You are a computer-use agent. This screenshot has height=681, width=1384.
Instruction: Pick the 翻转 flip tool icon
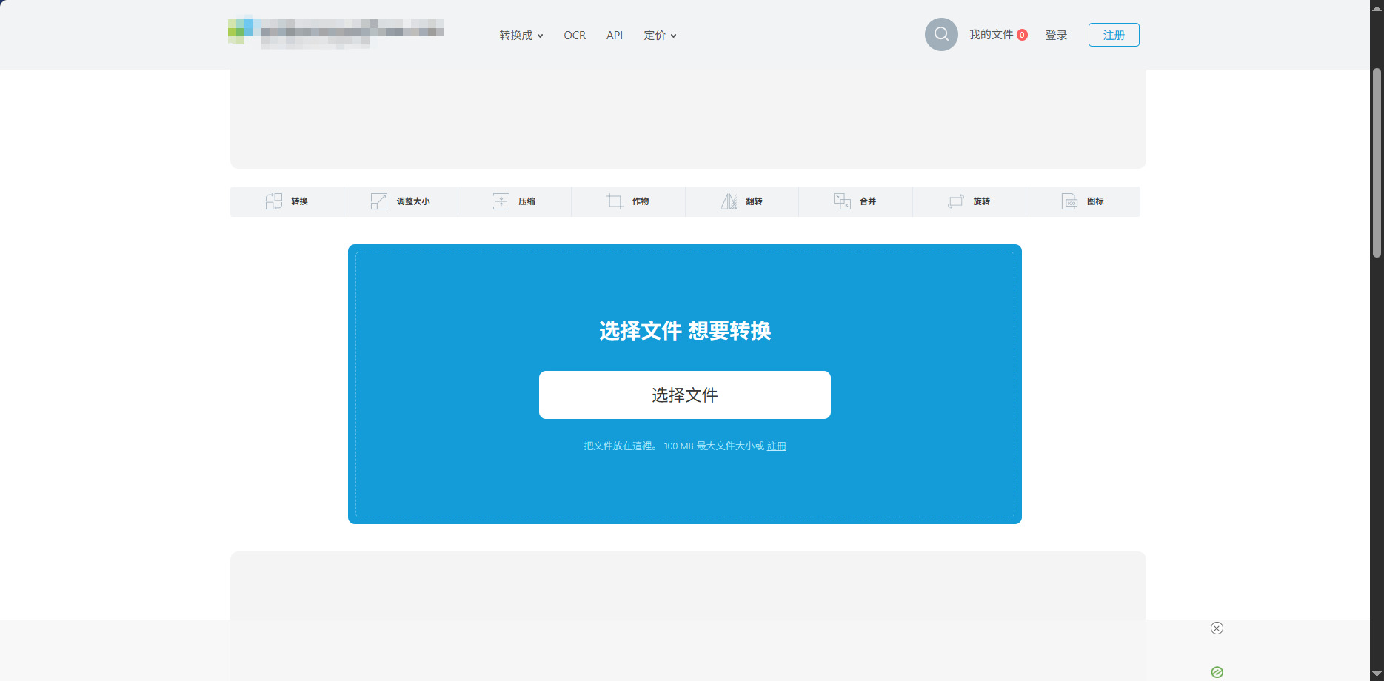coord(729,201)
